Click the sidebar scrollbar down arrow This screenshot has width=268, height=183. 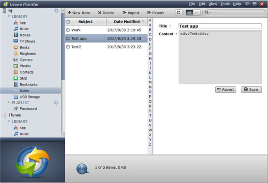(63, 134)
